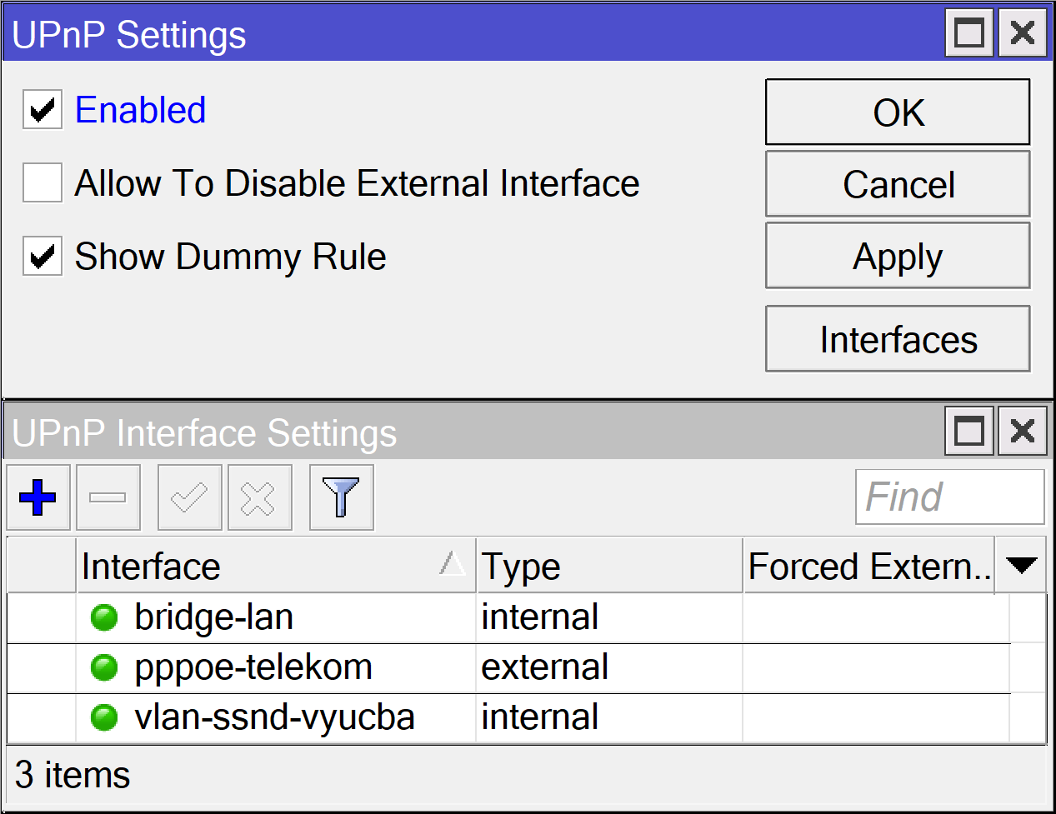Click the Type column header
The height and width of the screenshot is (814, 1056).
tap(608, 566)
